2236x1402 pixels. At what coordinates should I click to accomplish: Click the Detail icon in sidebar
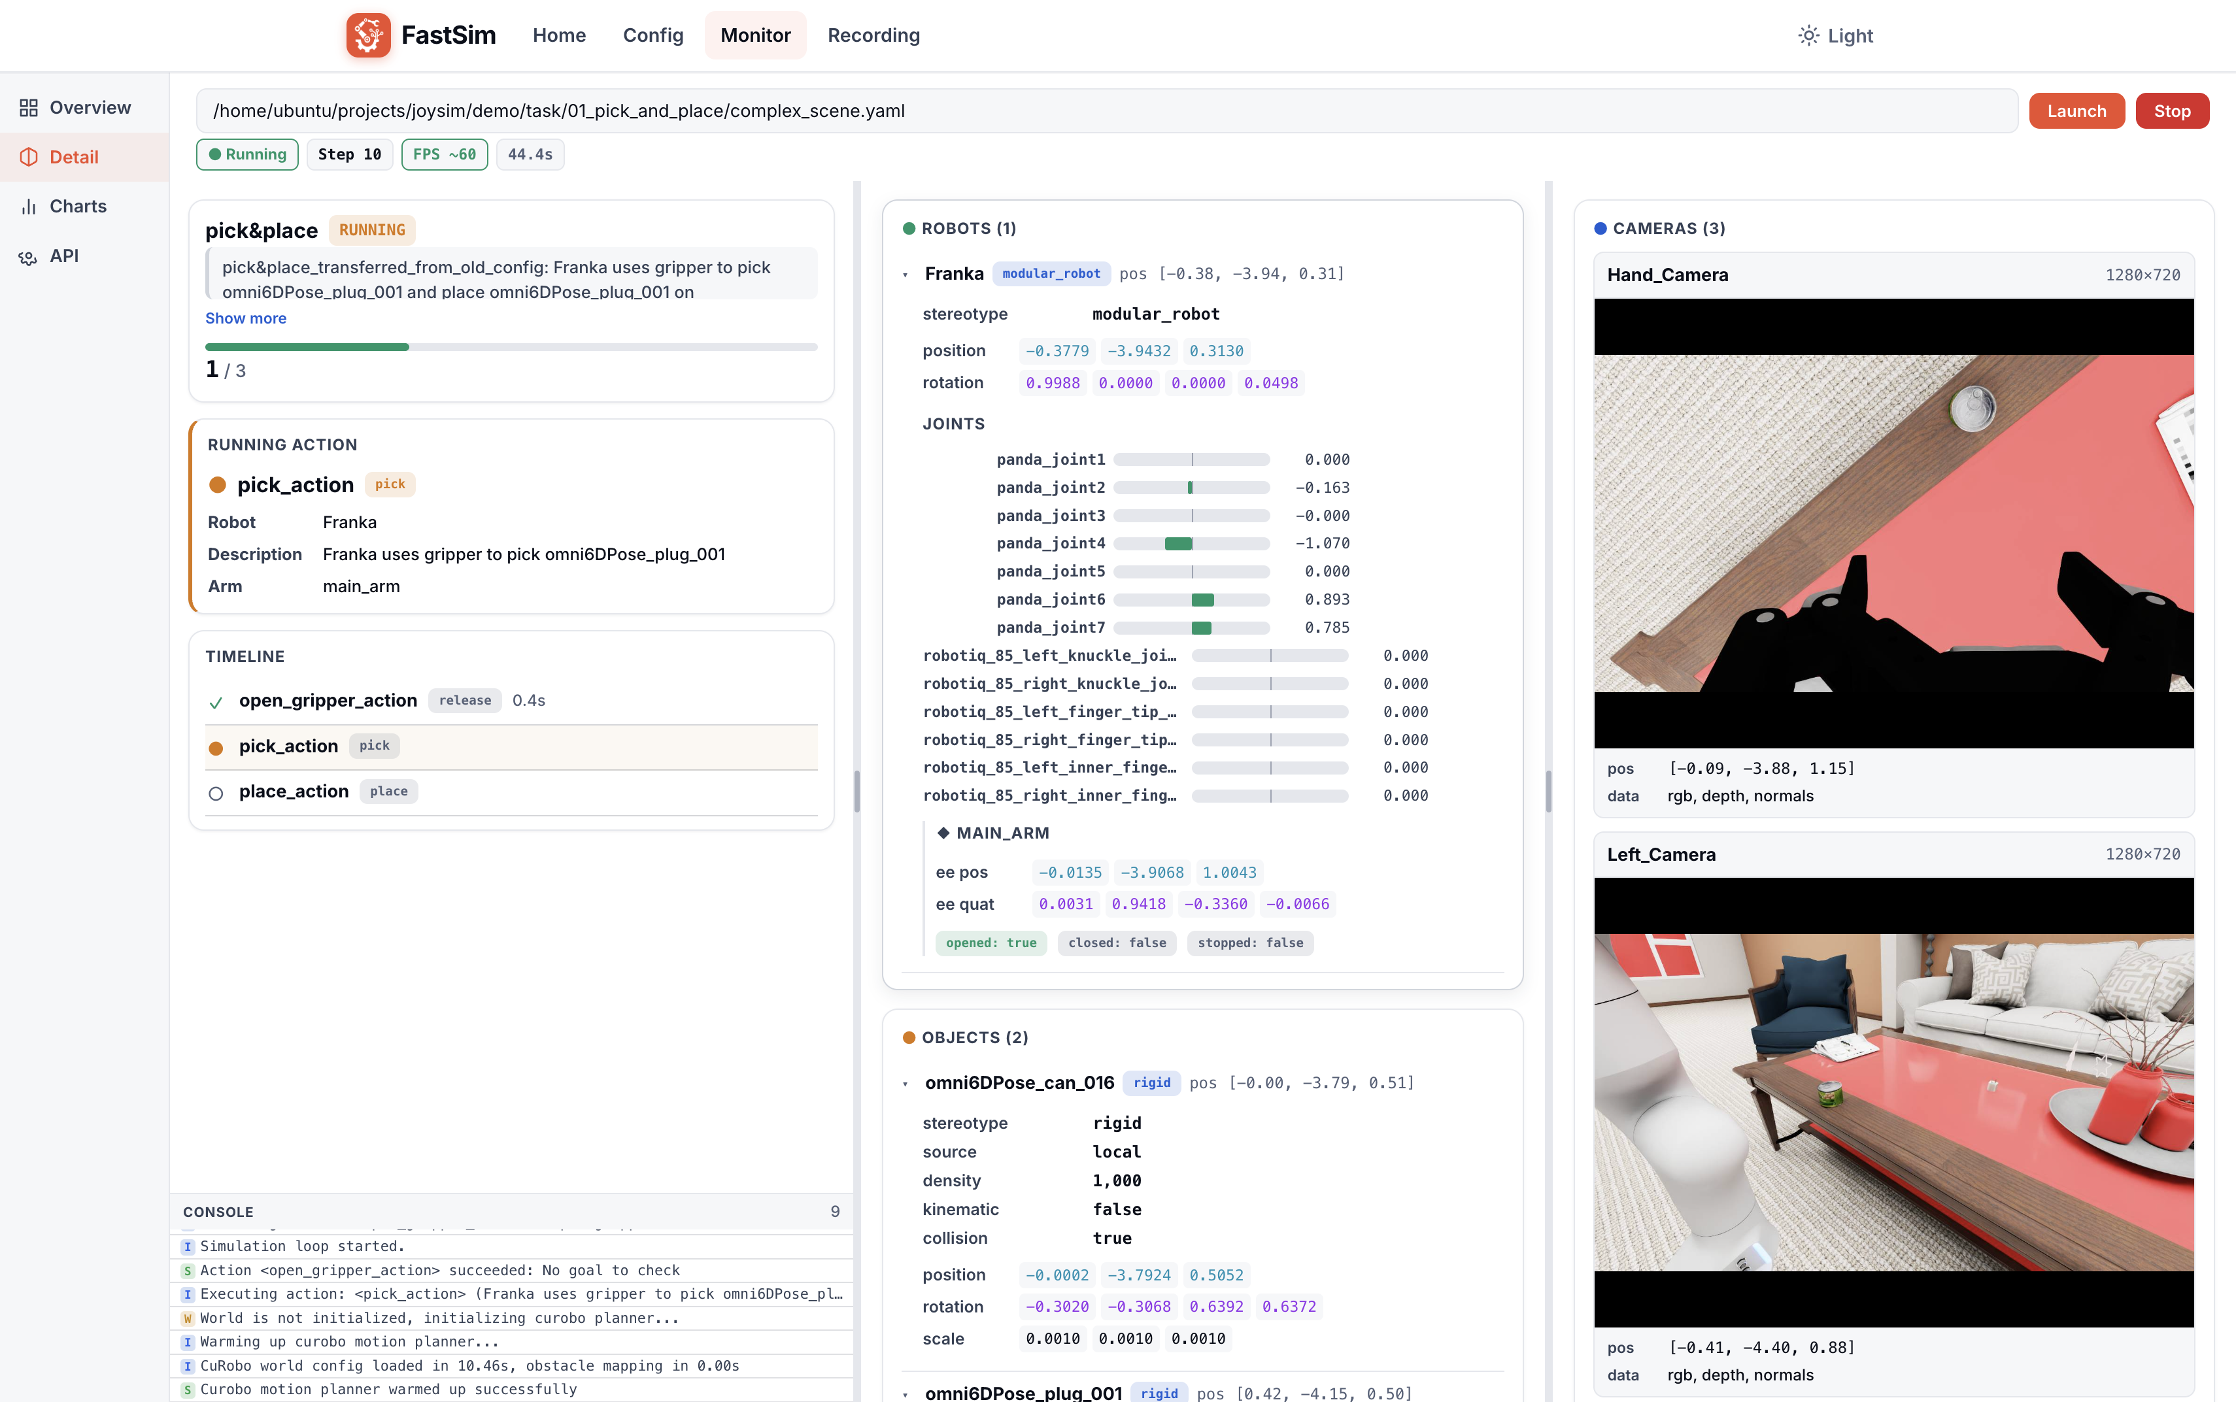click(29, 157)
